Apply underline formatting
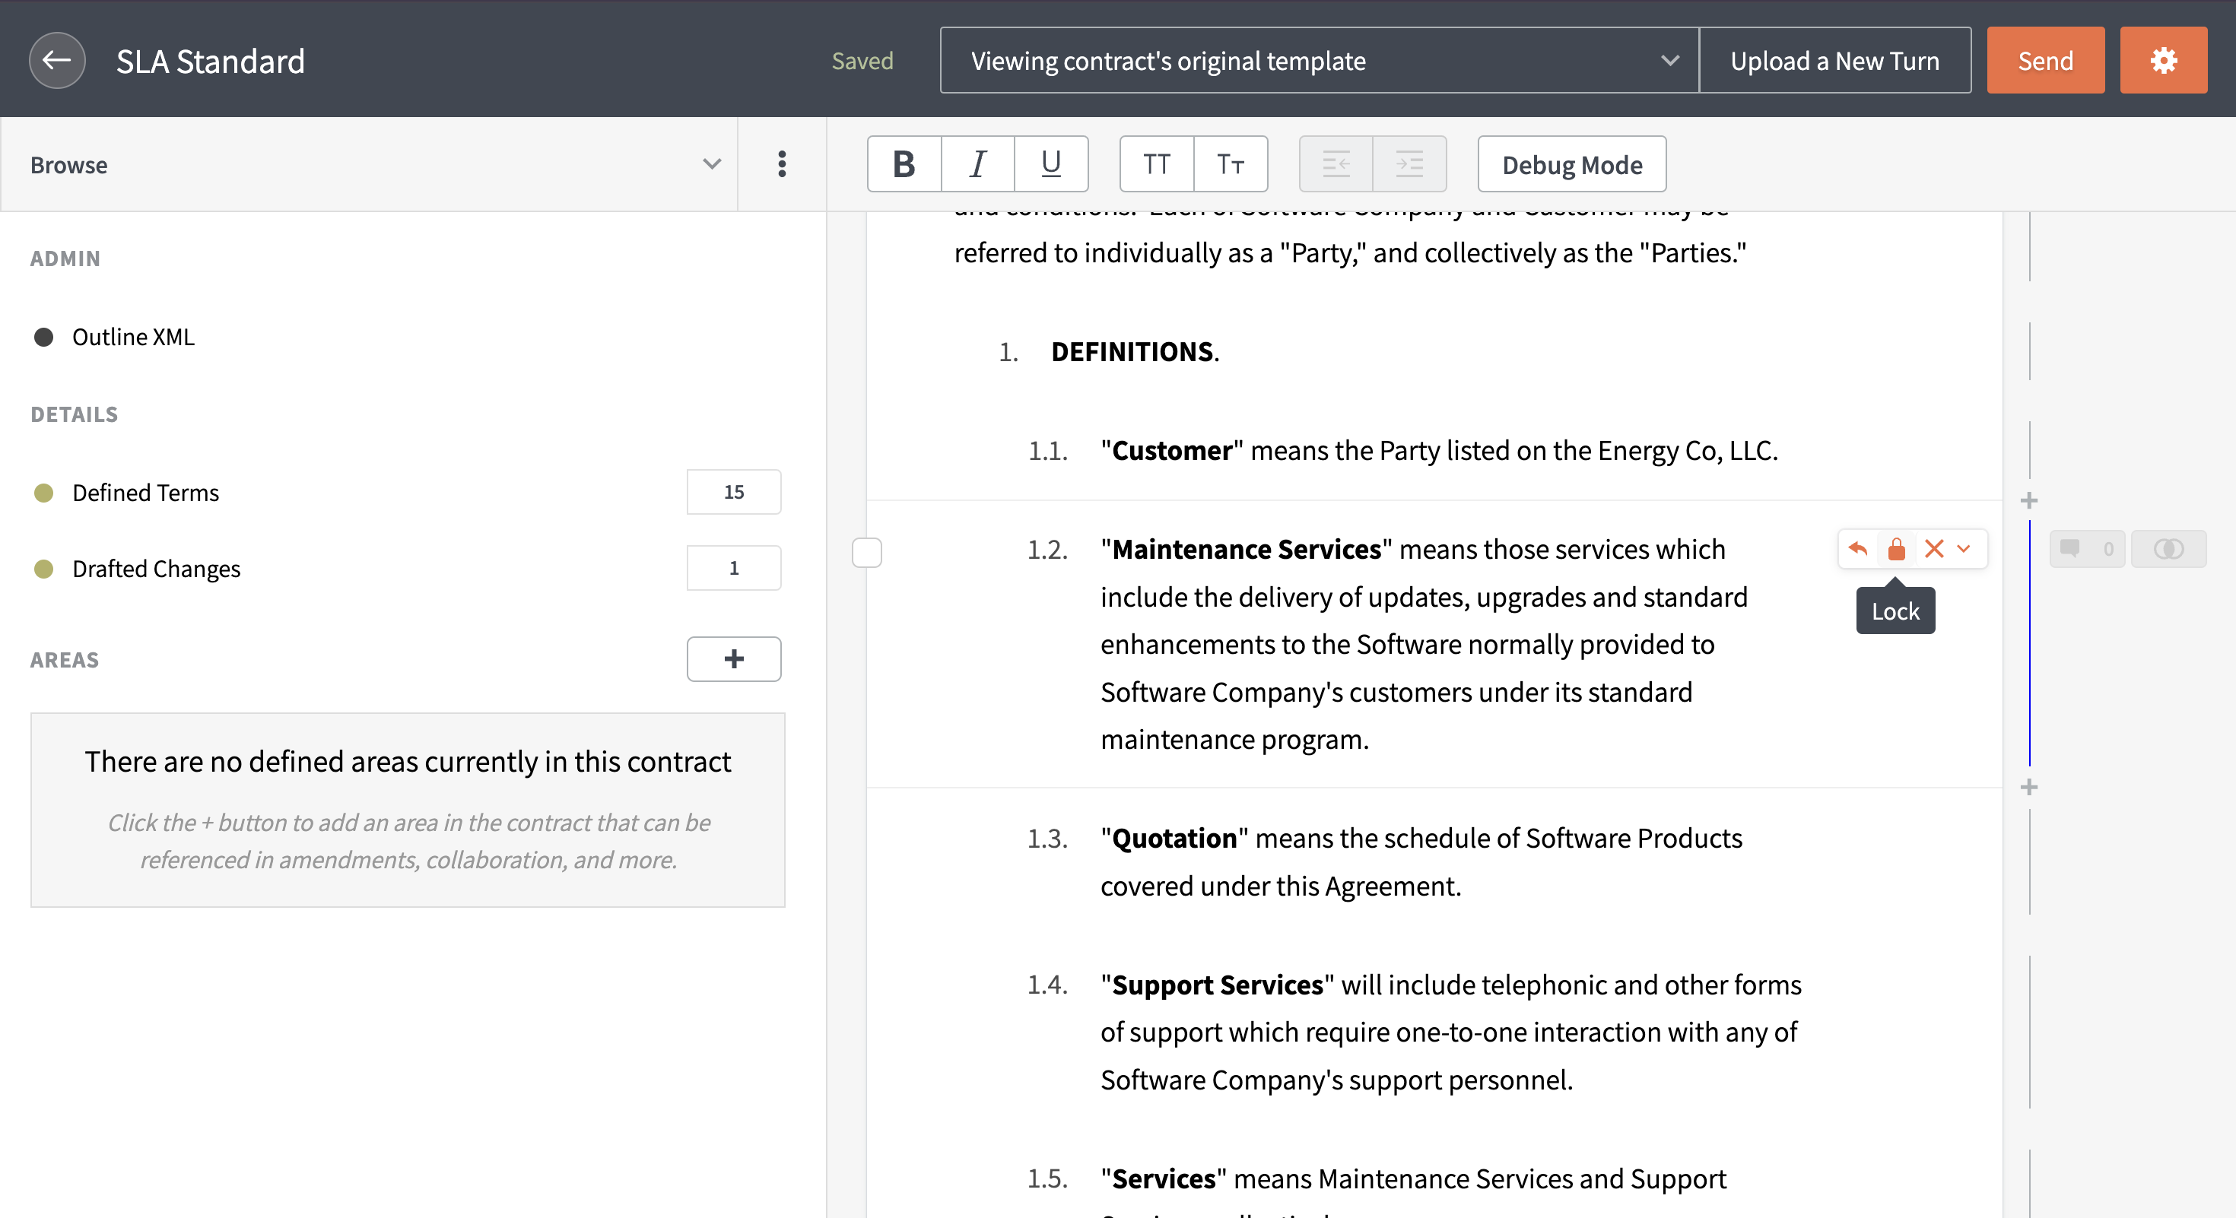Screen dimensions: 2236x1218 click(1050, 164)
